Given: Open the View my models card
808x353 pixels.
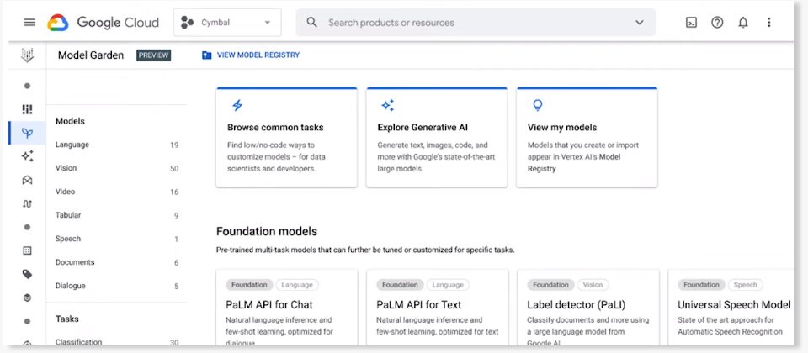Looking at the screenshot, I should coord(587,137).
